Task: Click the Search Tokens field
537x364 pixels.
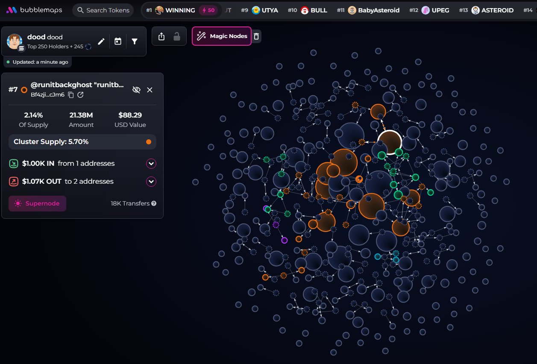Action: tap(103, 10)
